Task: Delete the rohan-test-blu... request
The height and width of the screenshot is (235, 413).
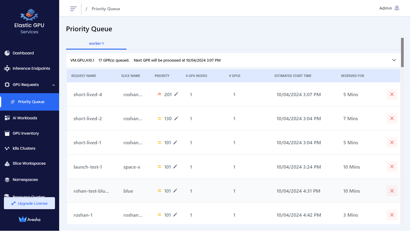Action: (392, 191)
